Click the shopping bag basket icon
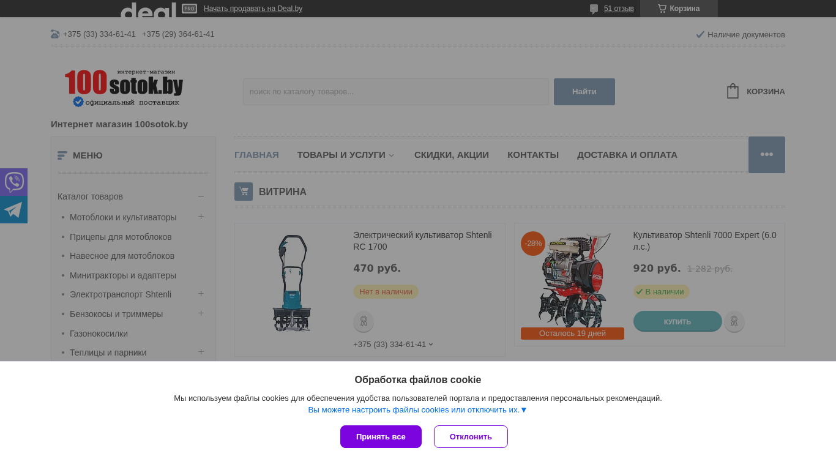 tap(733, 91)
